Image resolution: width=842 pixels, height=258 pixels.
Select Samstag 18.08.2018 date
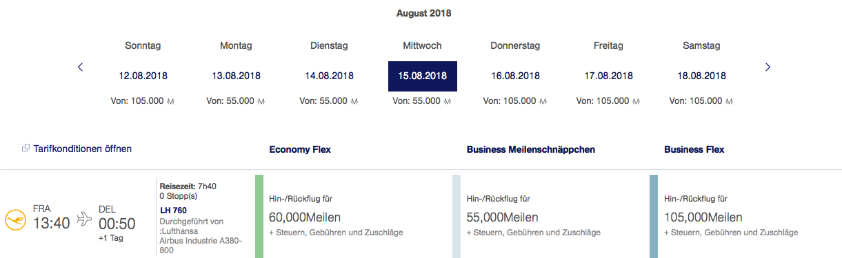701,76
